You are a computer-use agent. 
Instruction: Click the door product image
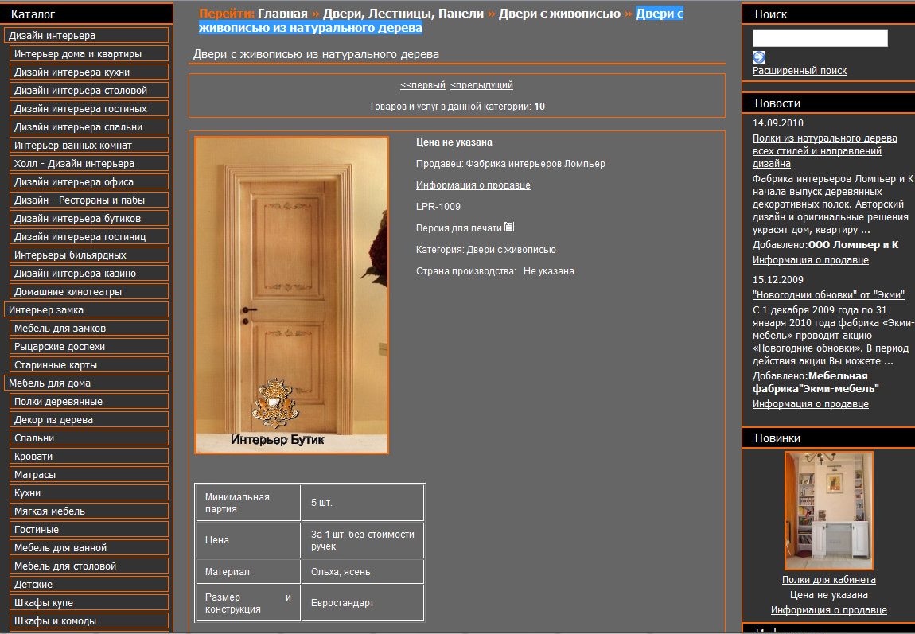point(291,295)
